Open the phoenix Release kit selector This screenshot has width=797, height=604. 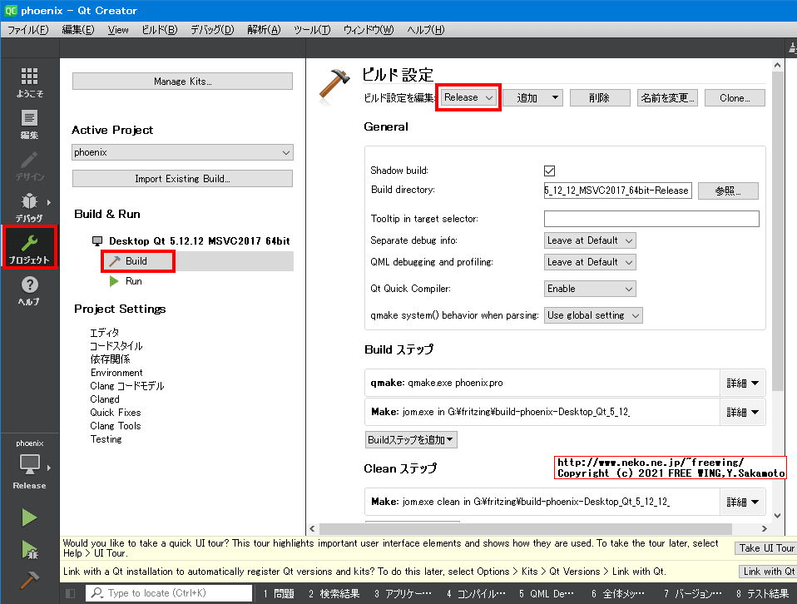(x=29, y=466)
